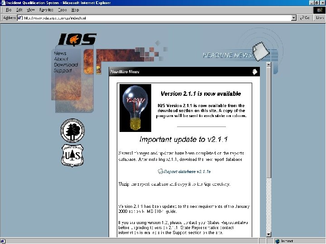Open the Help menu
This screenshot has height=244, width=326.
click(x=75, y=10)
